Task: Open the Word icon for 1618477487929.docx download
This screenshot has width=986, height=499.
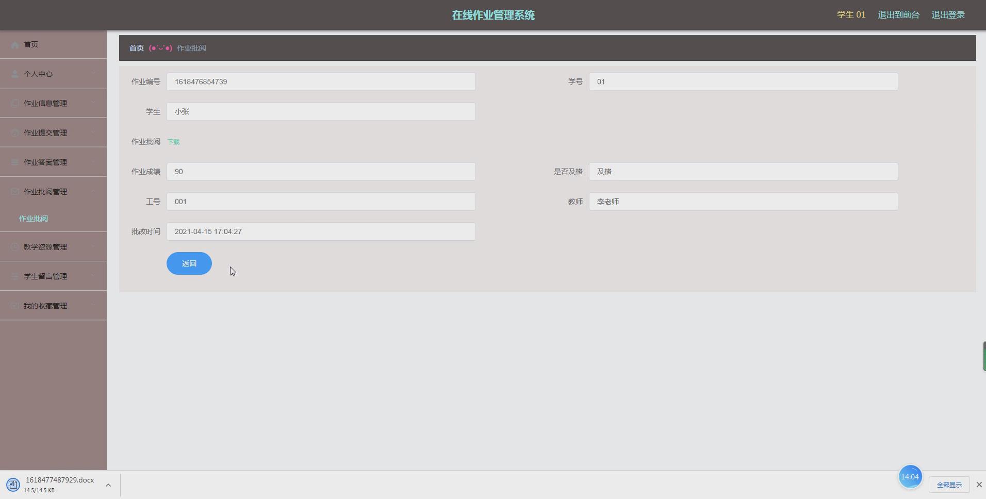Action: pos(12,484)
